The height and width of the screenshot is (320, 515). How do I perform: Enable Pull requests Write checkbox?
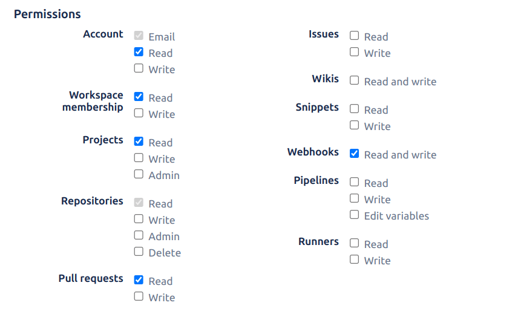139,297
